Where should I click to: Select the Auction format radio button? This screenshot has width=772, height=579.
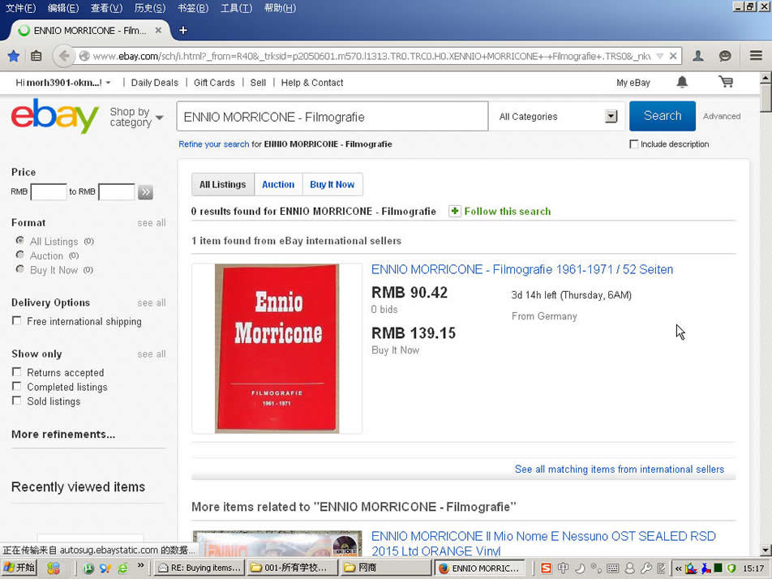click(x=19, y=255)
